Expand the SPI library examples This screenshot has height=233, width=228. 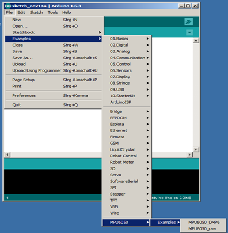point(127,187)
